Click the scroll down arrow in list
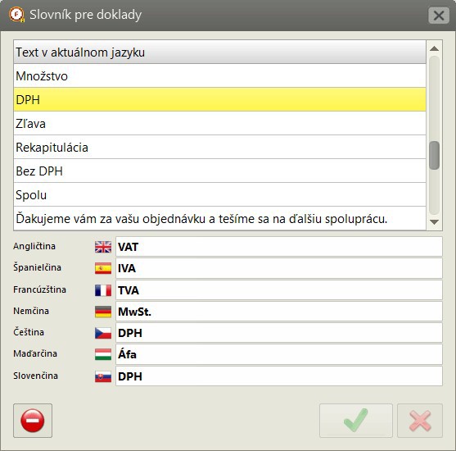This screenshot has height=451, width=456. [x=434, y=222]
